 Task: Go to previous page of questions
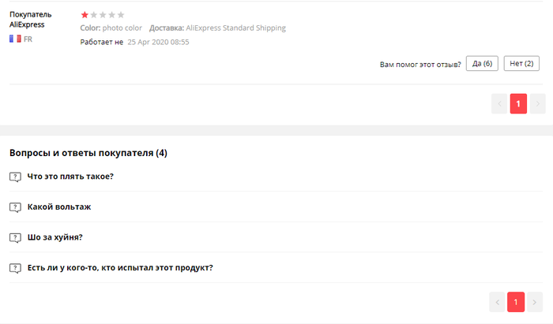pos(497,302)
